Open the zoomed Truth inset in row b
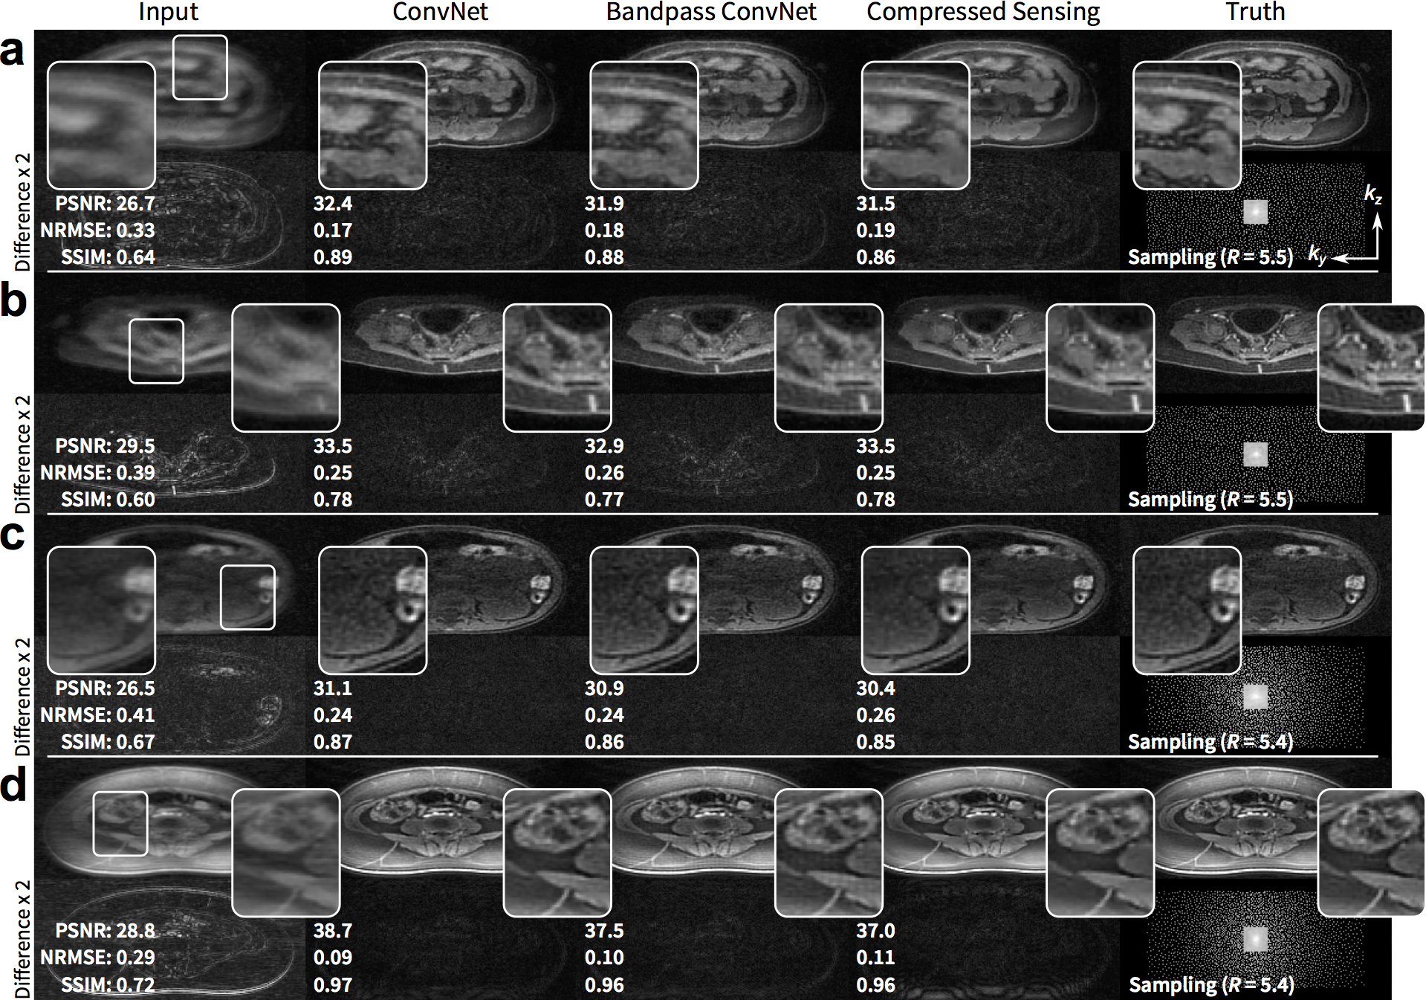Screen dimensions: 1426x1000 (x=1370, y=368)
